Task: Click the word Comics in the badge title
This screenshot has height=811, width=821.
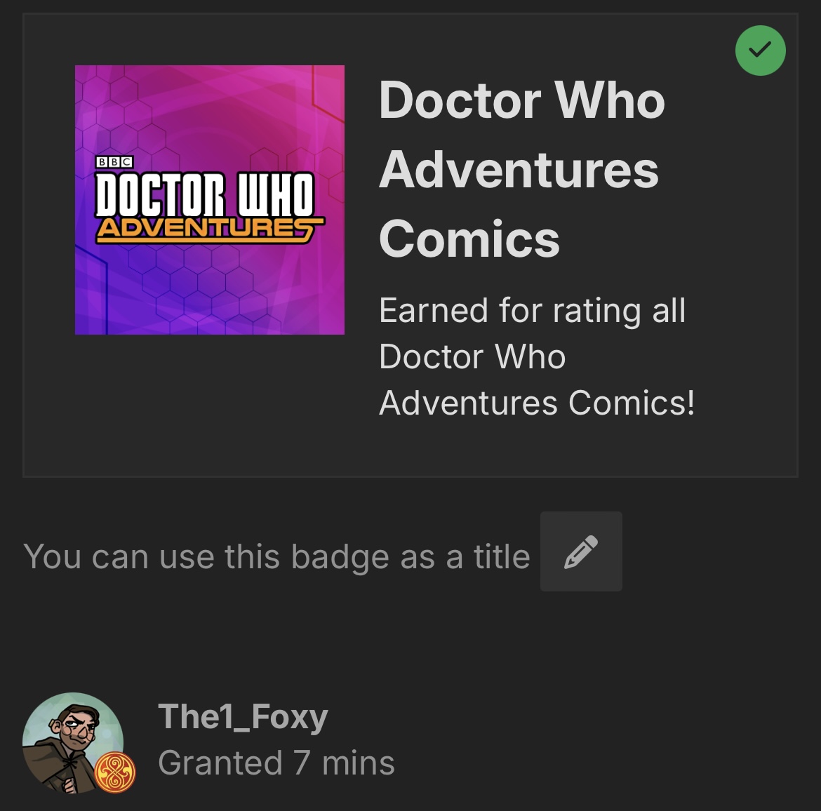Action: (469, 239)
